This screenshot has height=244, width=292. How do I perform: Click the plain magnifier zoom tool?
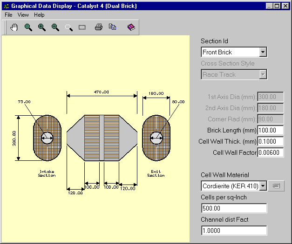(x=28, y=27)
